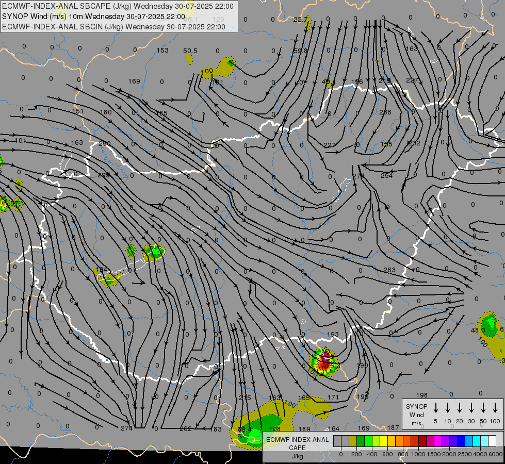Click the wind legend arrow above 50
The width and height of the screenshot is (505, 464).
483,408
